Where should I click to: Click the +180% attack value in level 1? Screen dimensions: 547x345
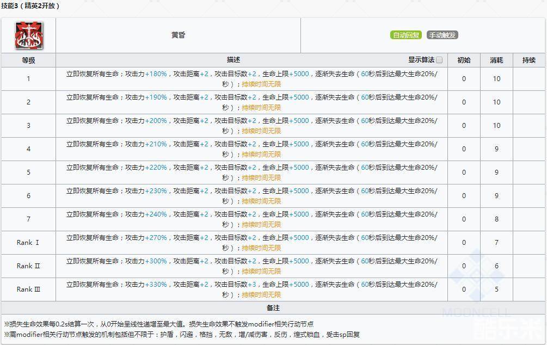pyautogui.click(x=156, y=74)
